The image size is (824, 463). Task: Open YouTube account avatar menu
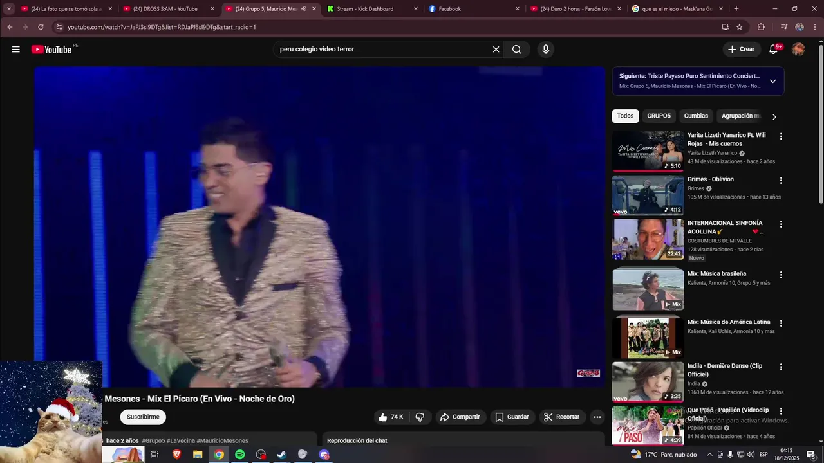tap(798, 50)
